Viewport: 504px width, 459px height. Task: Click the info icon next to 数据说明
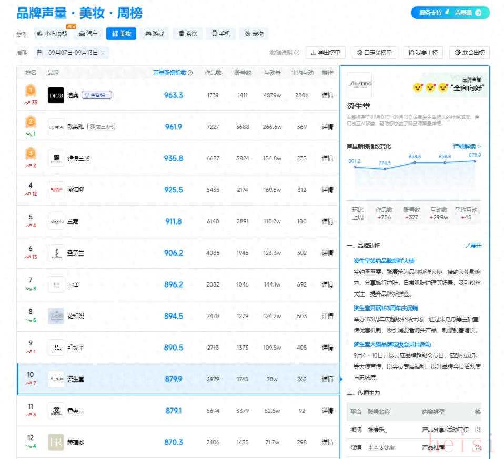pos(297,53)
